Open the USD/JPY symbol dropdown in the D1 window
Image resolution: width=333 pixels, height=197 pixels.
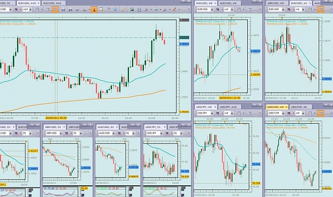point(161,133)
